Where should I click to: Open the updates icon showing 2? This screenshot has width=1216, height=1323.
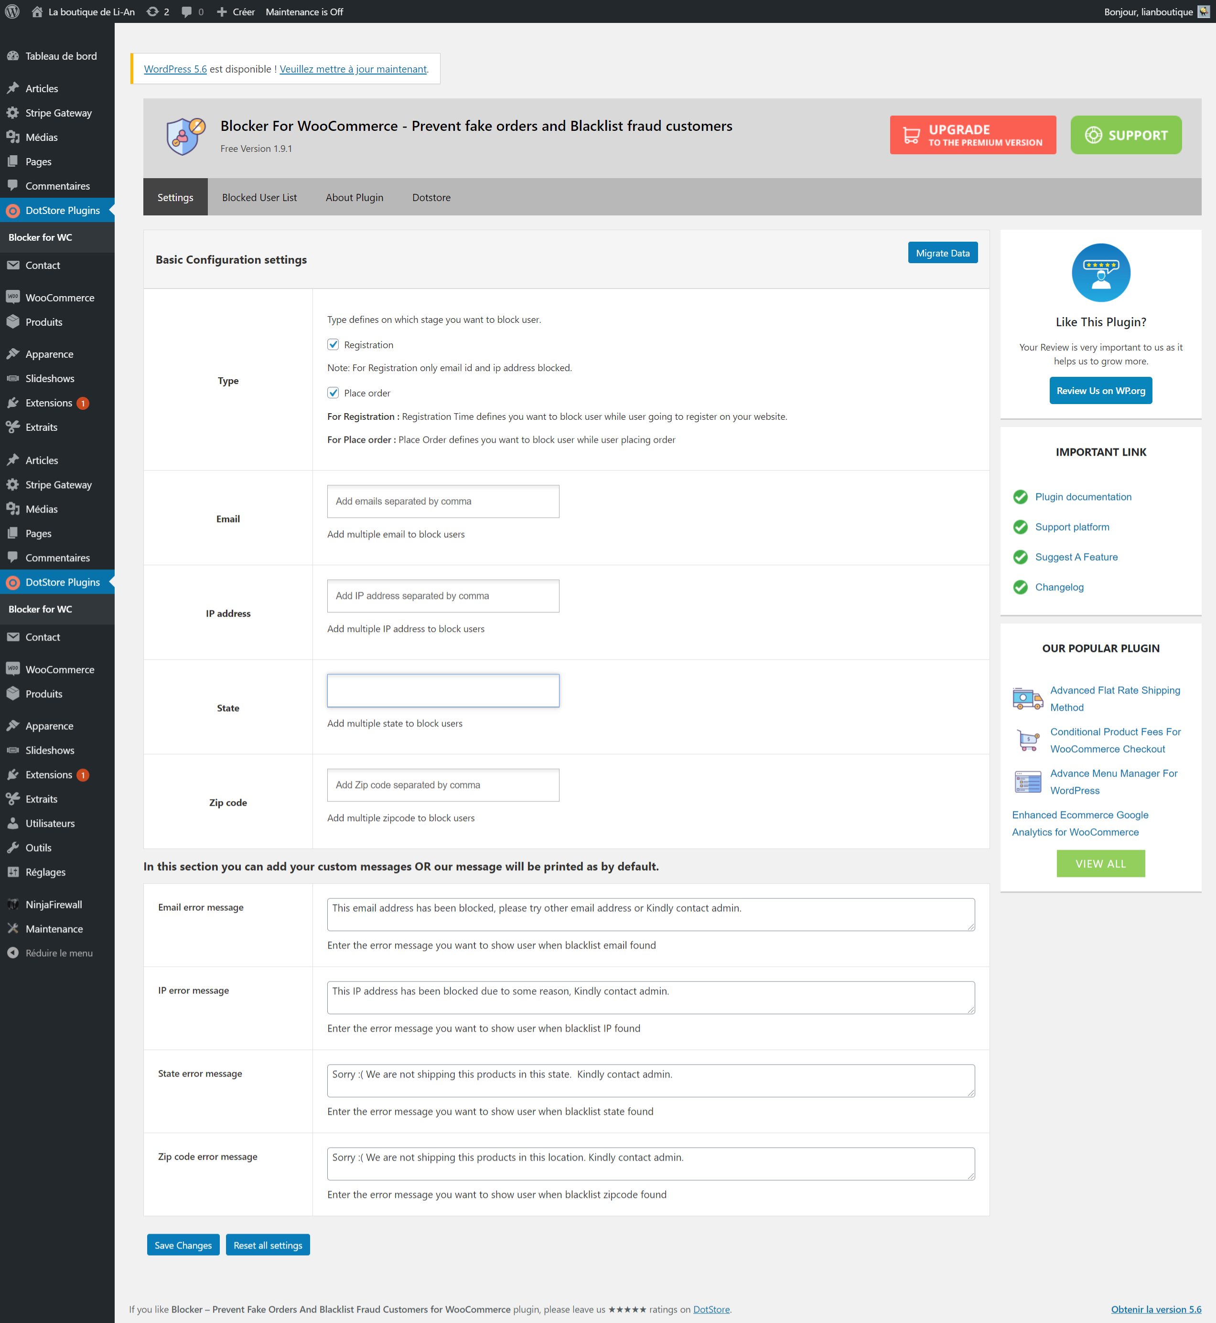tap(153, 12)
